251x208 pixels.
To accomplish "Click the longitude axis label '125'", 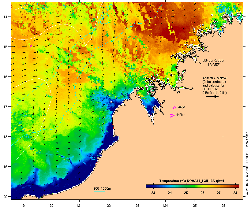I will (x=194, y=206).
